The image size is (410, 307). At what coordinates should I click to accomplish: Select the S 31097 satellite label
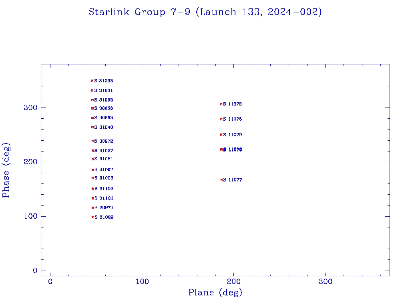104,169
